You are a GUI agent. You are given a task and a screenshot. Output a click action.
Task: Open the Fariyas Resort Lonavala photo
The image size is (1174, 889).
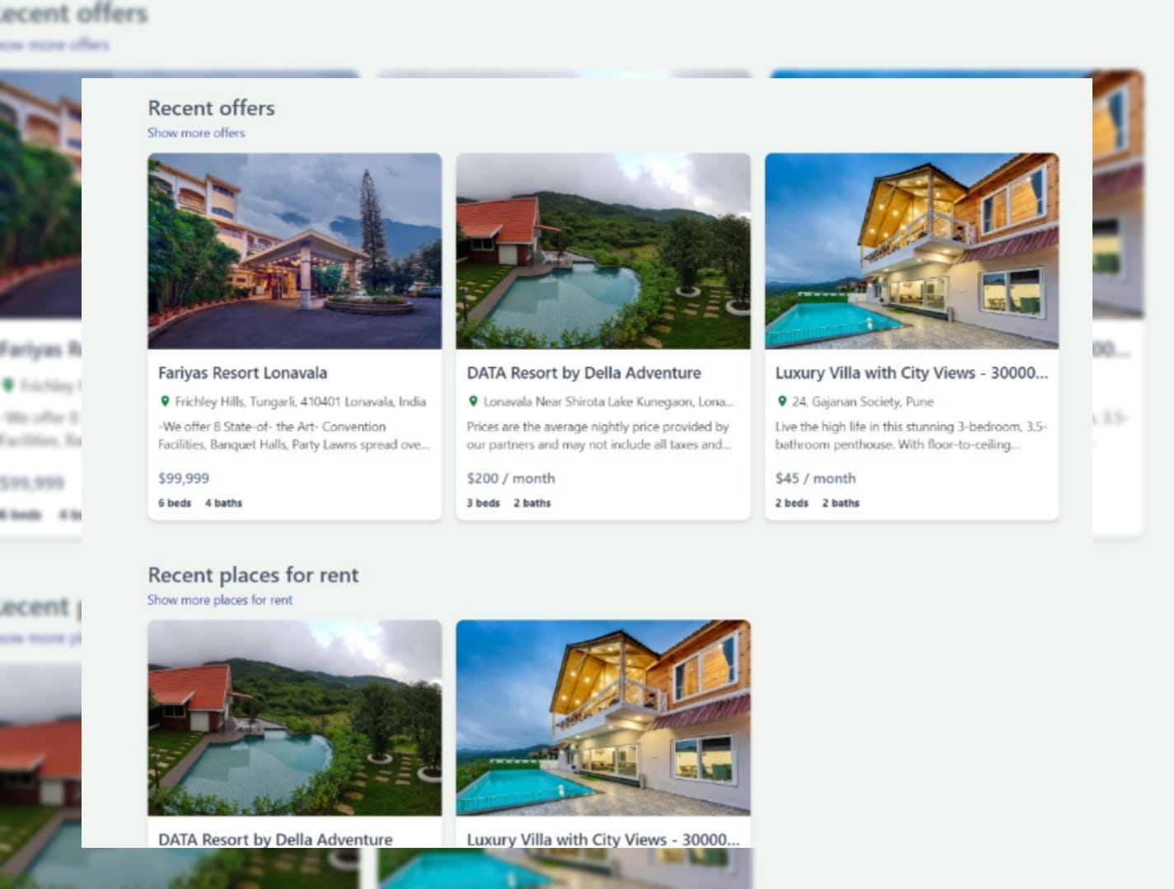[295, 251]
